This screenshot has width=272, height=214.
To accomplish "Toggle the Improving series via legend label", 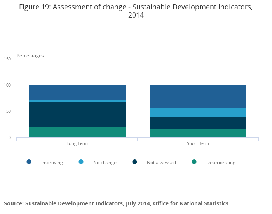I will [x=52, y=163].
